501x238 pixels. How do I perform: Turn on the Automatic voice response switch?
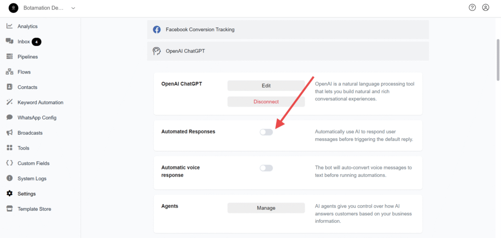coord(266,168)
